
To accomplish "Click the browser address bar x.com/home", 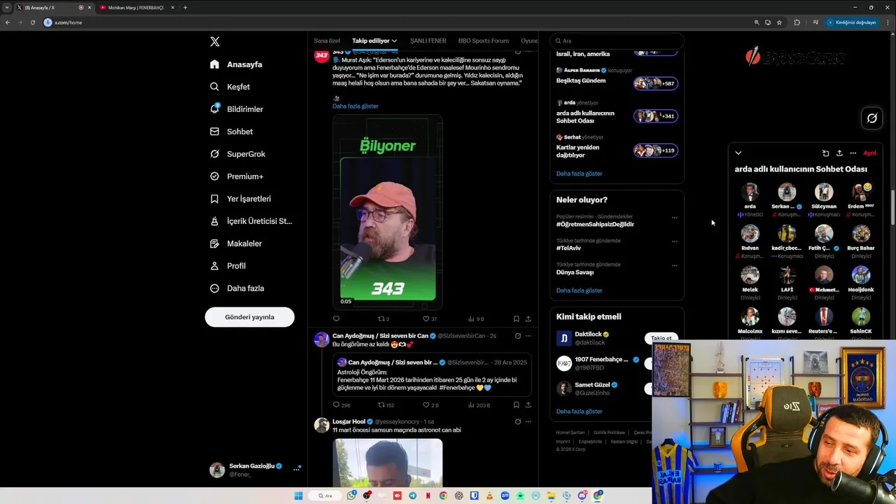I will pos(395,22).
